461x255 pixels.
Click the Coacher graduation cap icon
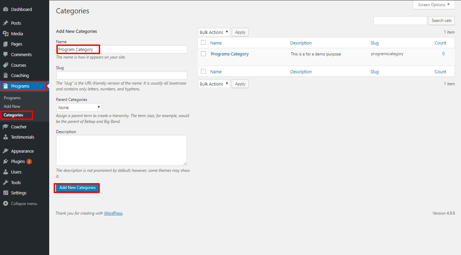[x=5, y=127]
